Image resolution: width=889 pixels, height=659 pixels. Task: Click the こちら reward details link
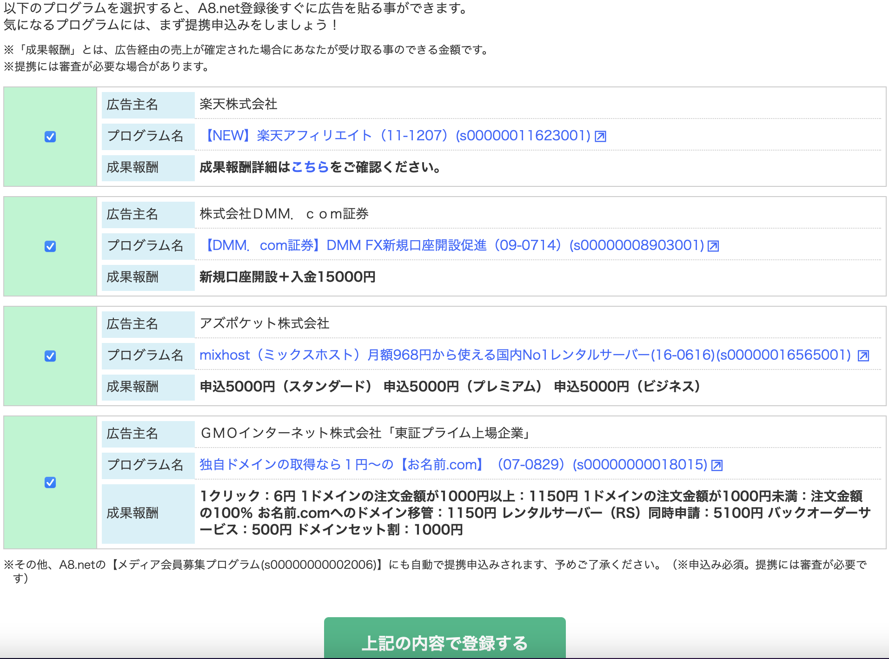tap(310, 167)
